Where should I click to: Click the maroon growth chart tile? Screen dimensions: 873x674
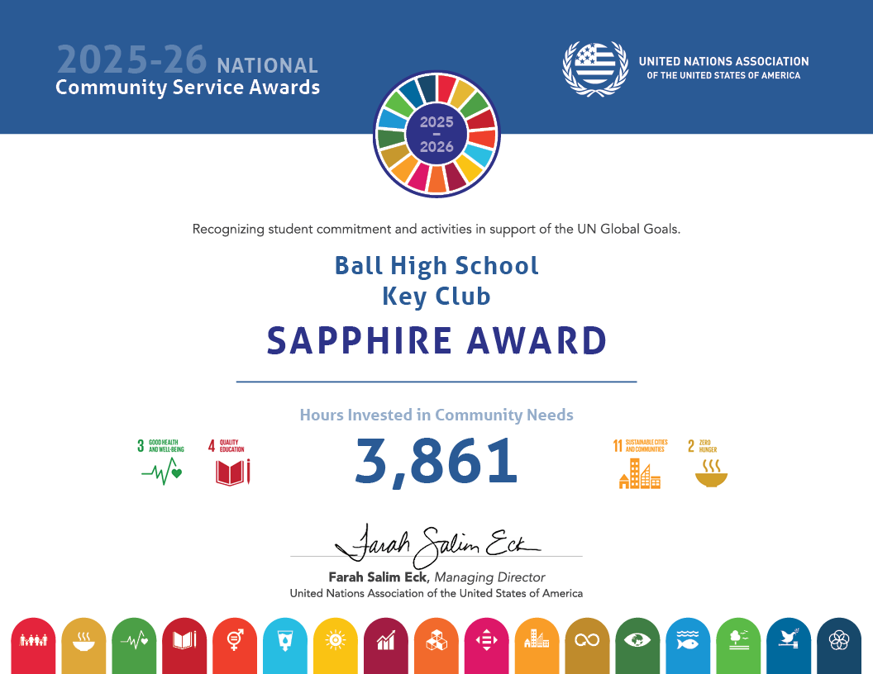pyautogui.click(x=386, y=646)
